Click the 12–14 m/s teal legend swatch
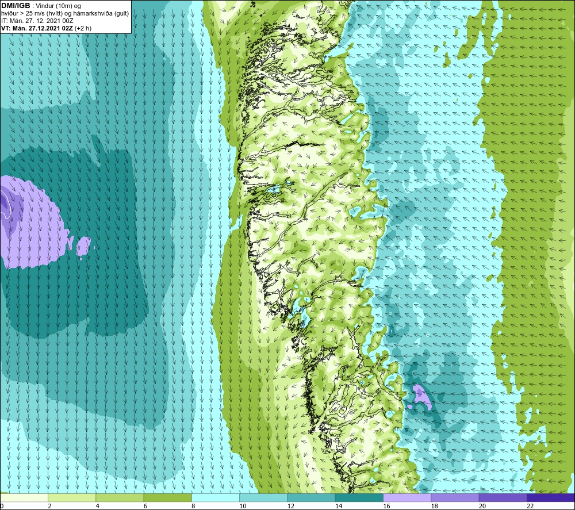575x510 pixels. [x=311, y=497]
